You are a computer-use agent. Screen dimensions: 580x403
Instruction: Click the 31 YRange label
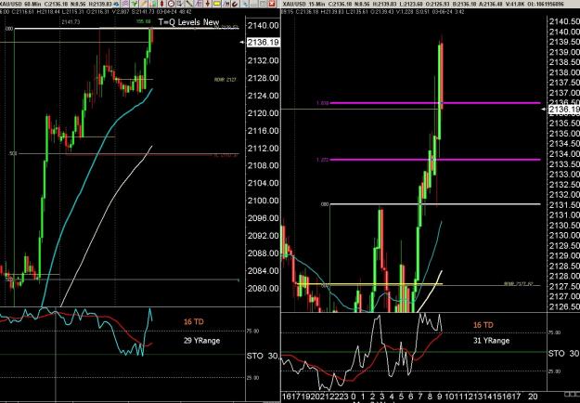(x=492, y=341)
